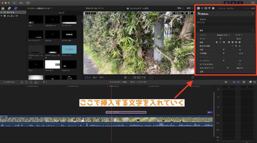Show the titles and generators sidebar icon
The height and width of the screenshot is (143, 257).
(16, 8)
